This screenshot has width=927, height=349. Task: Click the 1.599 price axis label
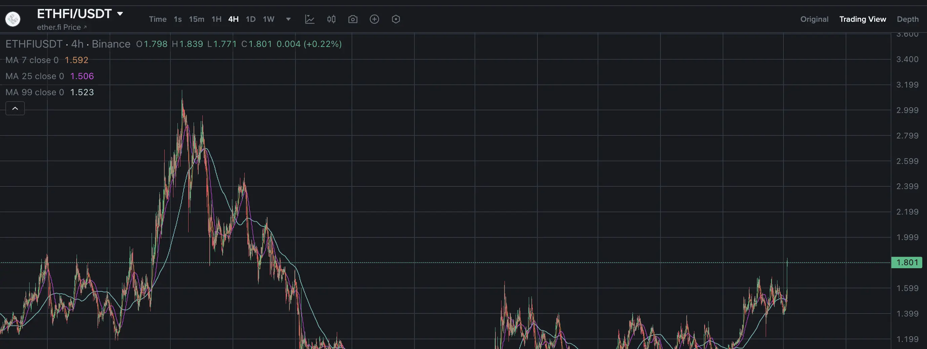coord(907,288)
